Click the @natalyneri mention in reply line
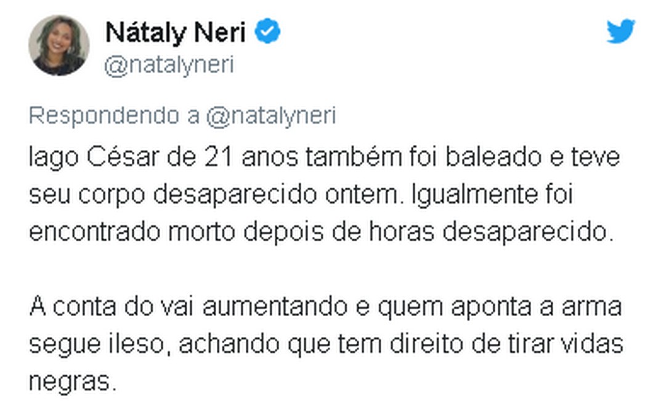The height and width of the screenshot is (401, 669). point(270,116)
